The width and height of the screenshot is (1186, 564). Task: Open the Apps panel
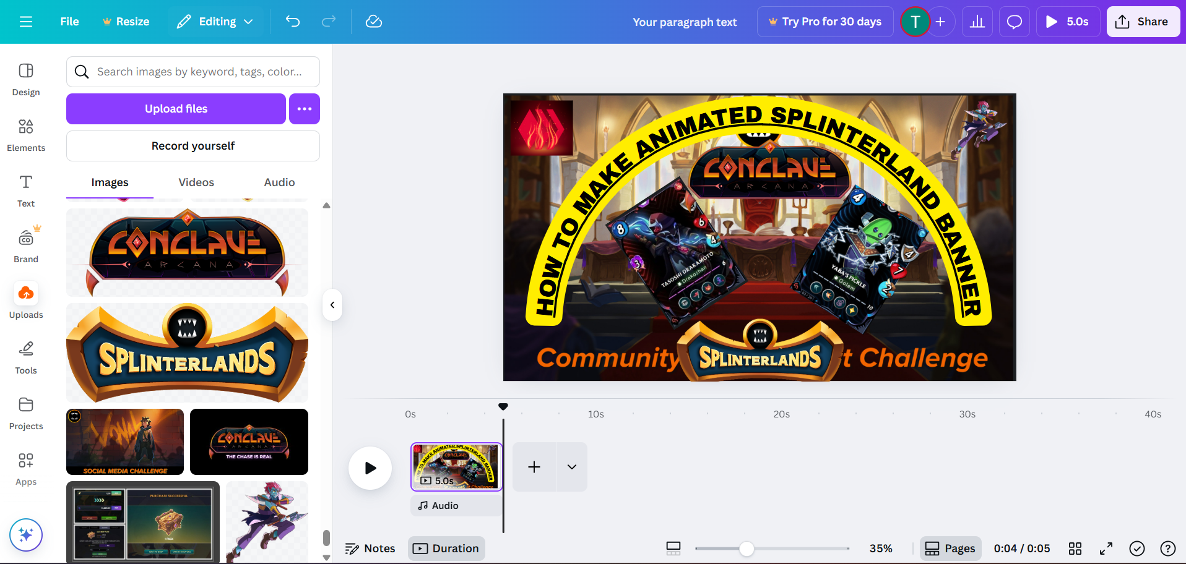26,469
